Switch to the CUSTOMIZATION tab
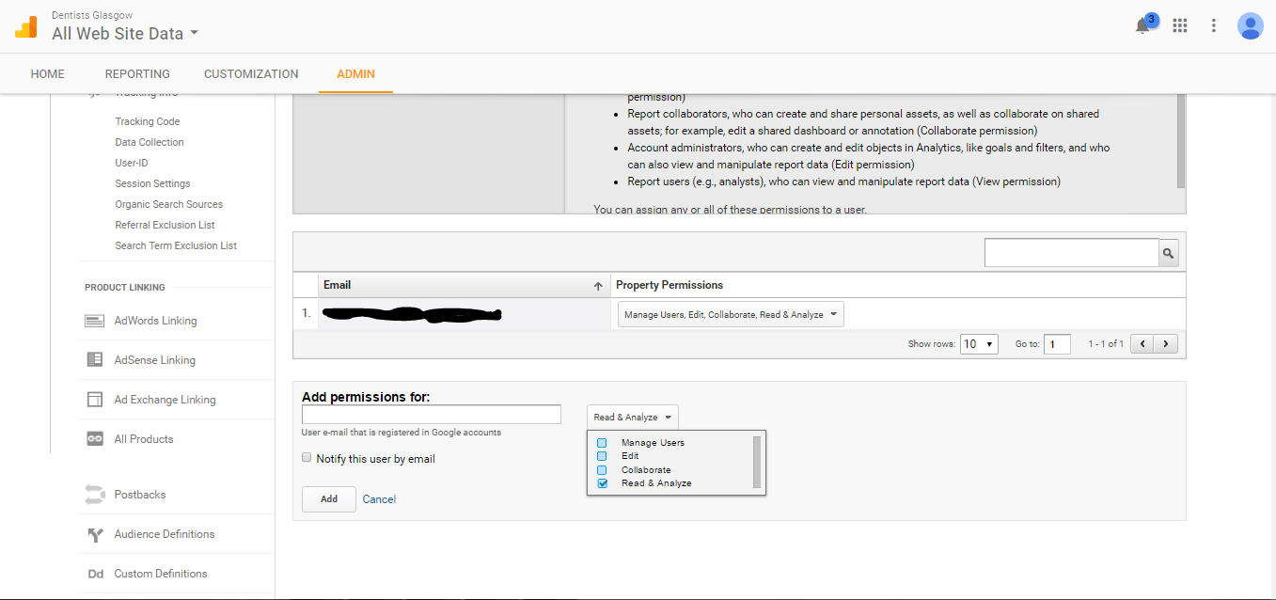The image size is (1276, 600). coord(251,74)
